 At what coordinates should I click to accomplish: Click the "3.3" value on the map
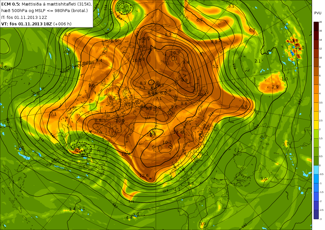tap(190, 184)
